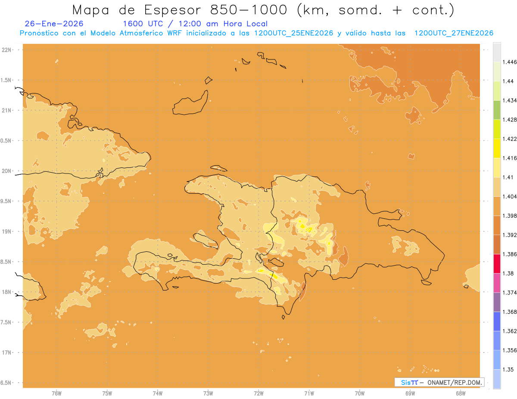Click the green legend swatch between 1.428 and 1.434
This screenshot has width=517, height=399.
497,110
